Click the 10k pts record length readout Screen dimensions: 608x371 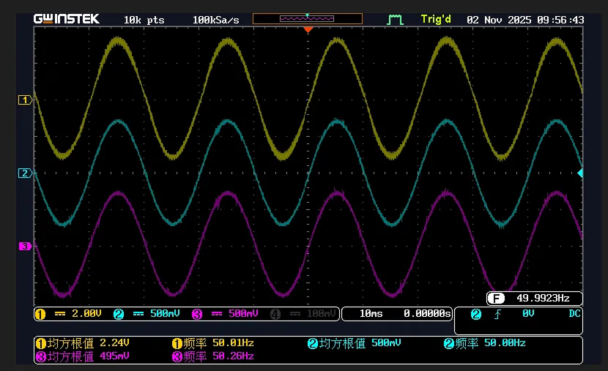point(144,20)
